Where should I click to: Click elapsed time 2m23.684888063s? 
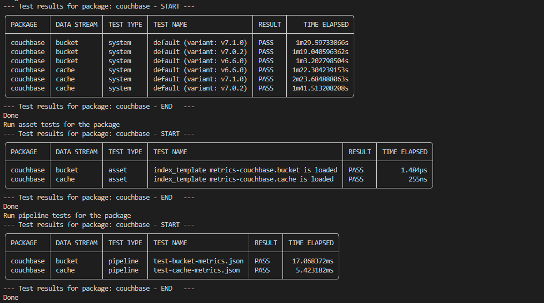click(x=320, y=79)
